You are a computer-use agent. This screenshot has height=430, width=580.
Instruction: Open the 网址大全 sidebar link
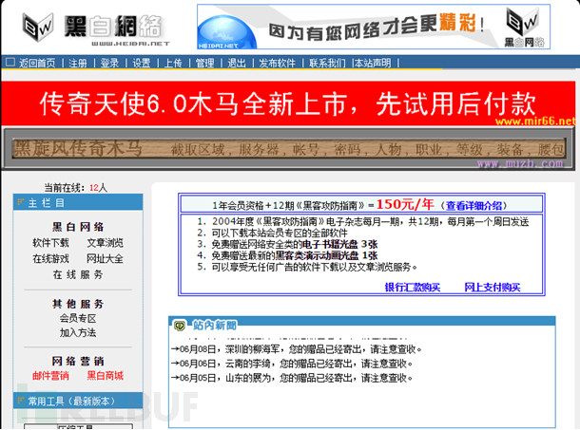click(105, 258)
